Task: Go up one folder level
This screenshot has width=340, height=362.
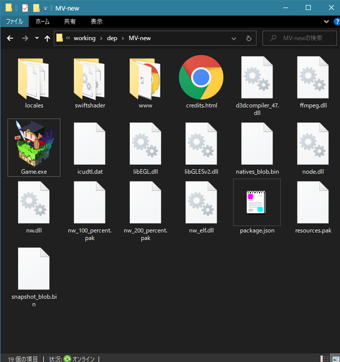Action: (x=47, y=38)
